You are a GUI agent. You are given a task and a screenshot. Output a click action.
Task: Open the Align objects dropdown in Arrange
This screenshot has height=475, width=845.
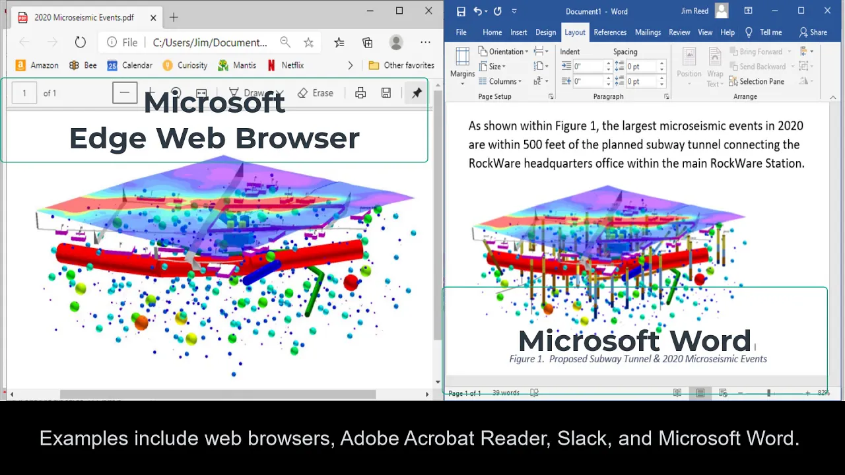[x=805, y=51]
